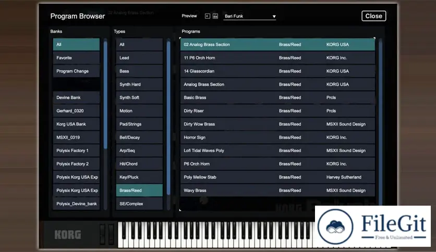Click the Banks list scrollbar
Image resolution: width=436 pixels, height=252 pixels.
point(105,94)
